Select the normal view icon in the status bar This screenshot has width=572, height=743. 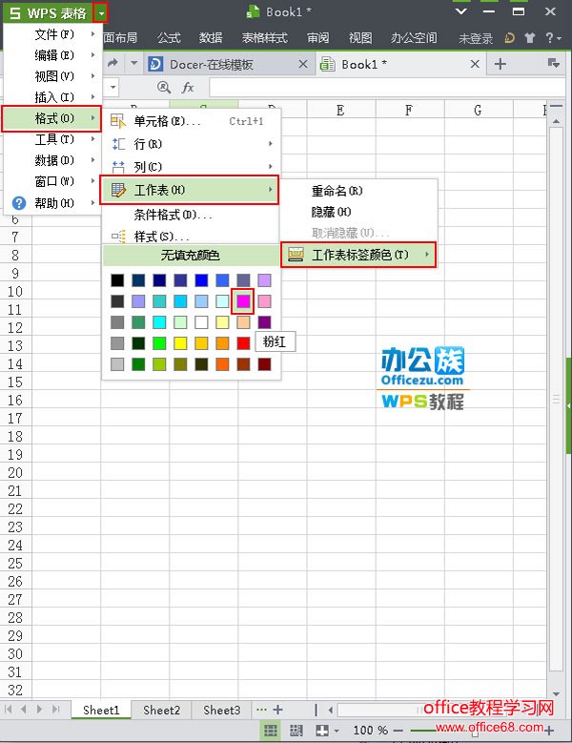[271, 731]
